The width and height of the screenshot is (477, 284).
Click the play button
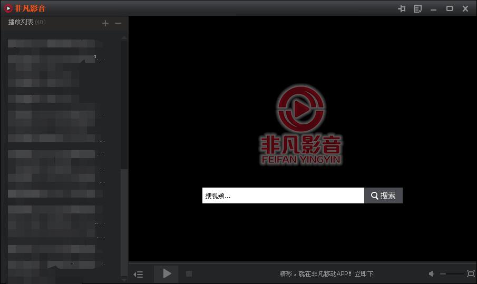(x=167, y=273)
